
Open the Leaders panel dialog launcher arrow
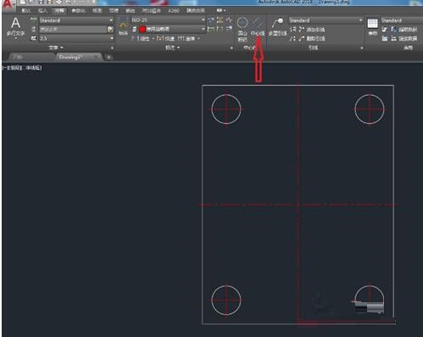pyautogui.click(x=362, y=48)
